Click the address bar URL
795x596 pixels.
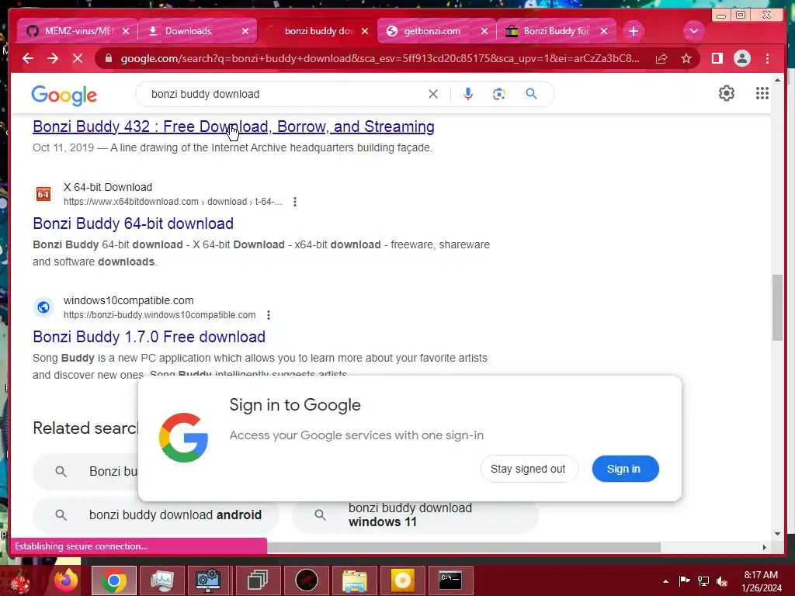click(x=380, y=58)
